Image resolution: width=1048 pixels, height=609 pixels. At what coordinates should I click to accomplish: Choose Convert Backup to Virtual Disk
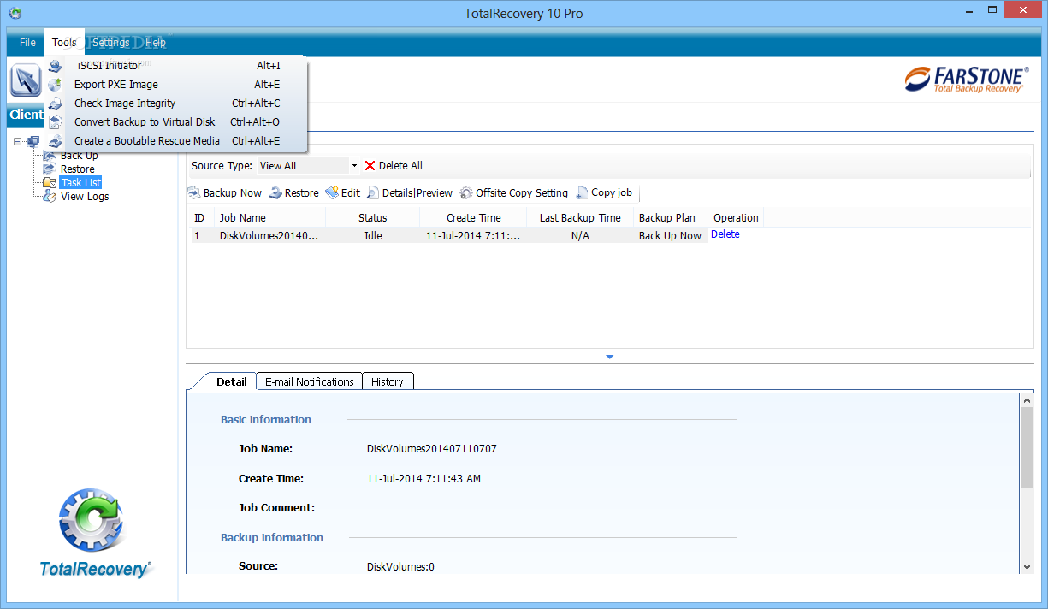click(176, 122)
